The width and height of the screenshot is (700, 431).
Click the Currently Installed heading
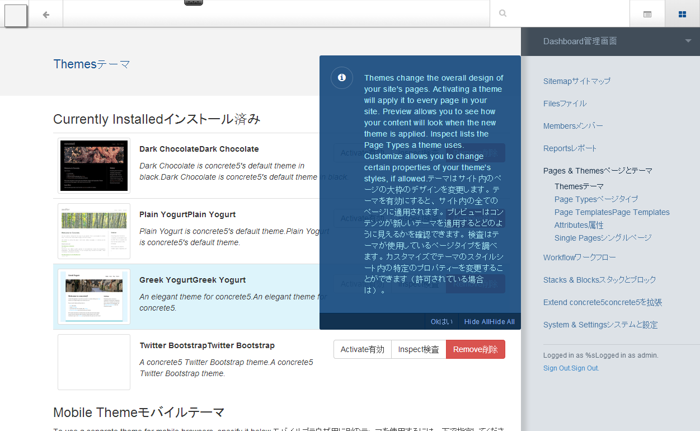pos(157,119)
